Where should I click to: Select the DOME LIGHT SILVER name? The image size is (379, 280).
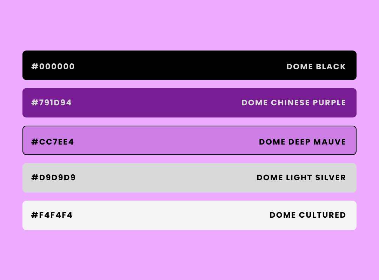pos(301,177)
